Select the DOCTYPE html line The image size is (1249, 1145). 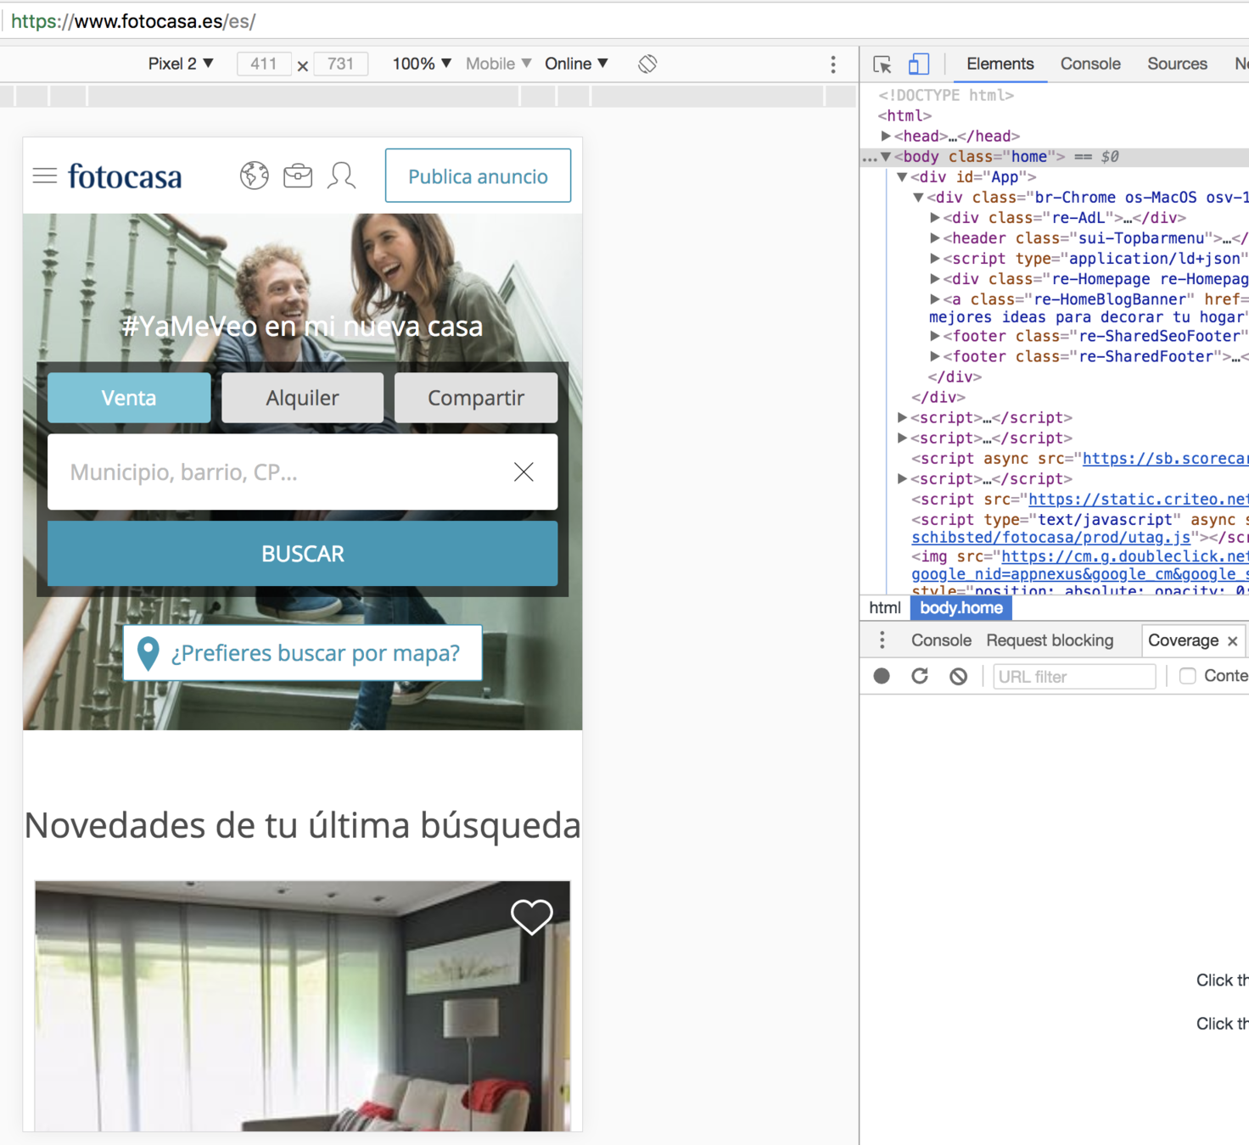(x=946, y=95)
